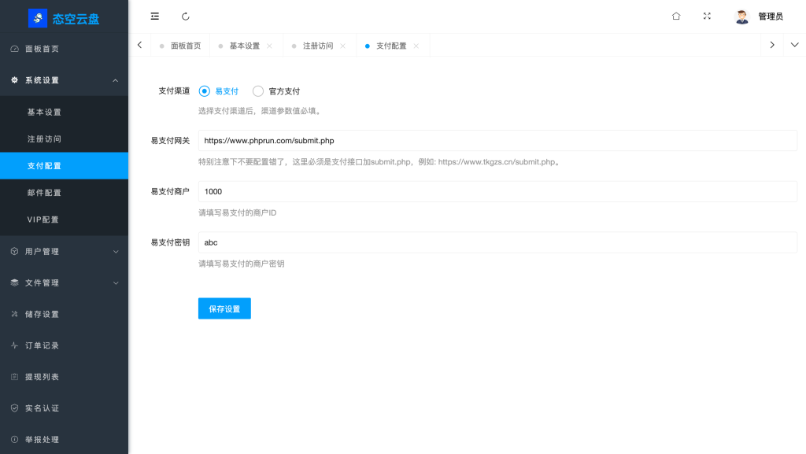The height and width of the screenshot is (454, 806).
Task: 点击右上角的管理员头像
Action: pos(741,16)
